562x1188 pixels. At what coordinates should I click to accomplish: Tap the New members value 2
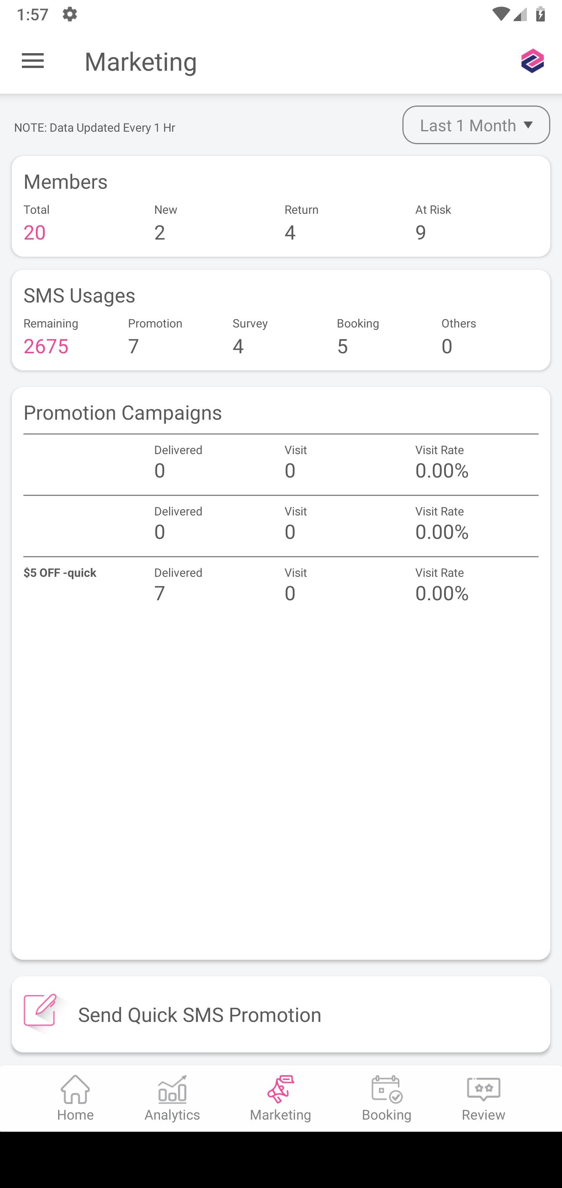(159, 233)
